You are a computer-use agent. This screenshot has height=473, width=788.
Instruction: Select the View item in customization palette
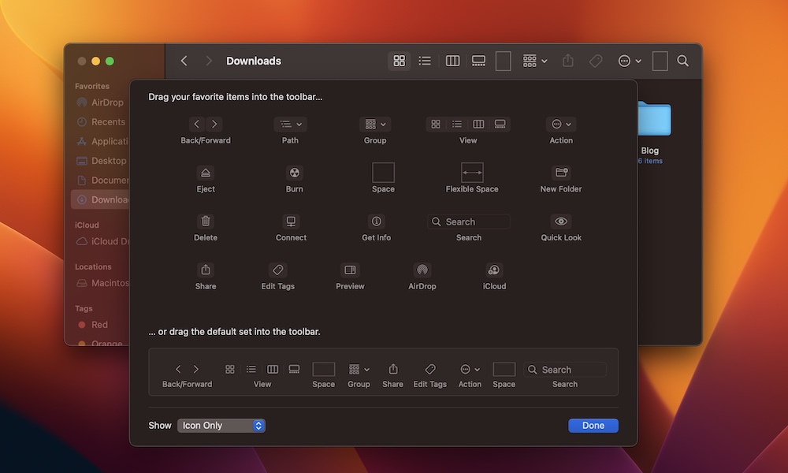(x=468, y=130)
